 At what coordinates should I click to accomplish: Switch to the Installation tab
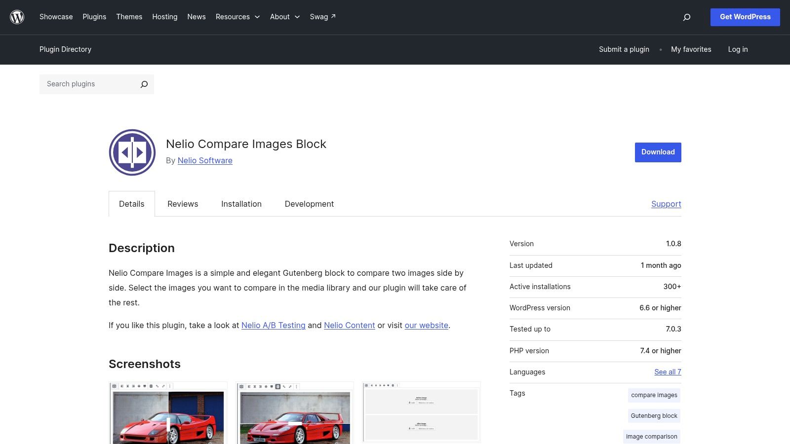coord(241,204)
